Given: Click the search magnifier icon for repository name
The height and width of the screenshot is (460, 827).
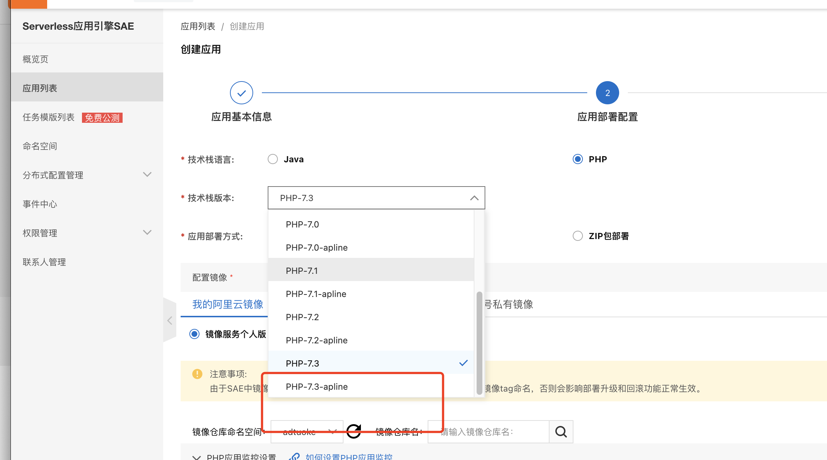Looking at the screenshot, I should point(561,432).
